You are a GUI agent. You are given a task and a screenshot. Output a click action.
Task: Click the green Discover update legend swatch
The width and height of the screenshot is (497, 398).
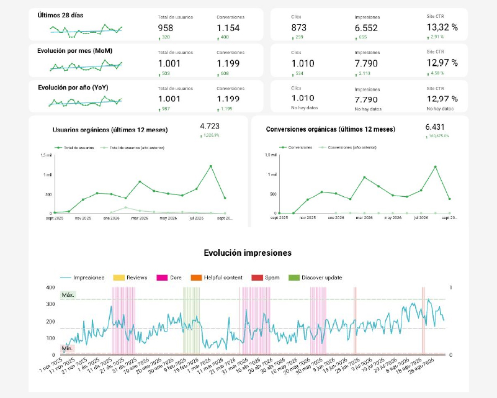[x=294, y=278]
